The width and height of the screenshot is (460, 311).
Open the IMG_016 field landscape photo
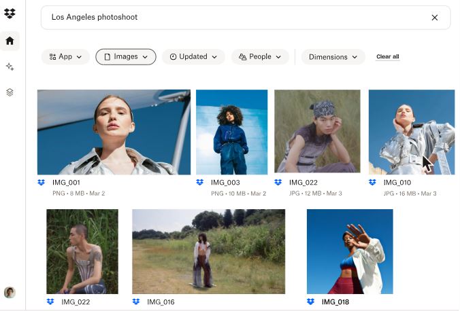[209, 251]
